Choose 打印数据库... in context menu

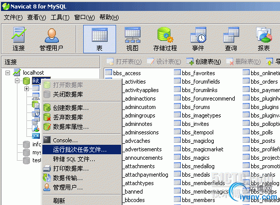(82, 168)
